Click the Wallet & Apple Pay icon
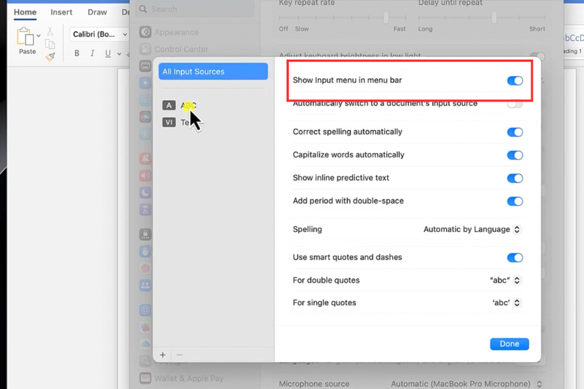The width and height of the screenshot is (584, 389). [145, 378]
